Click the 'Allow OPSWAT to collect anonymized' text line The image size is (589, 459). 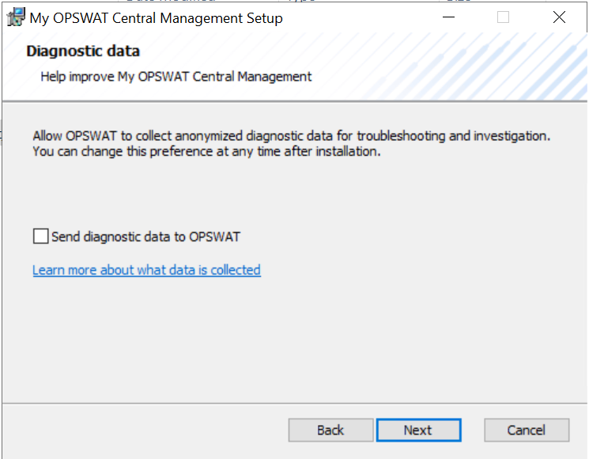(291, 135)
